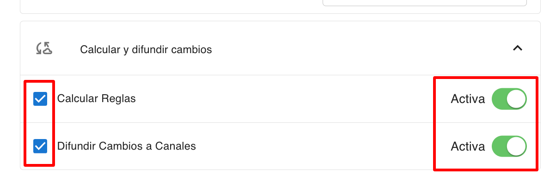Viewport: 550px width, 194px height.
Task: Focus the input field above the section
Action: click(424, 3)
